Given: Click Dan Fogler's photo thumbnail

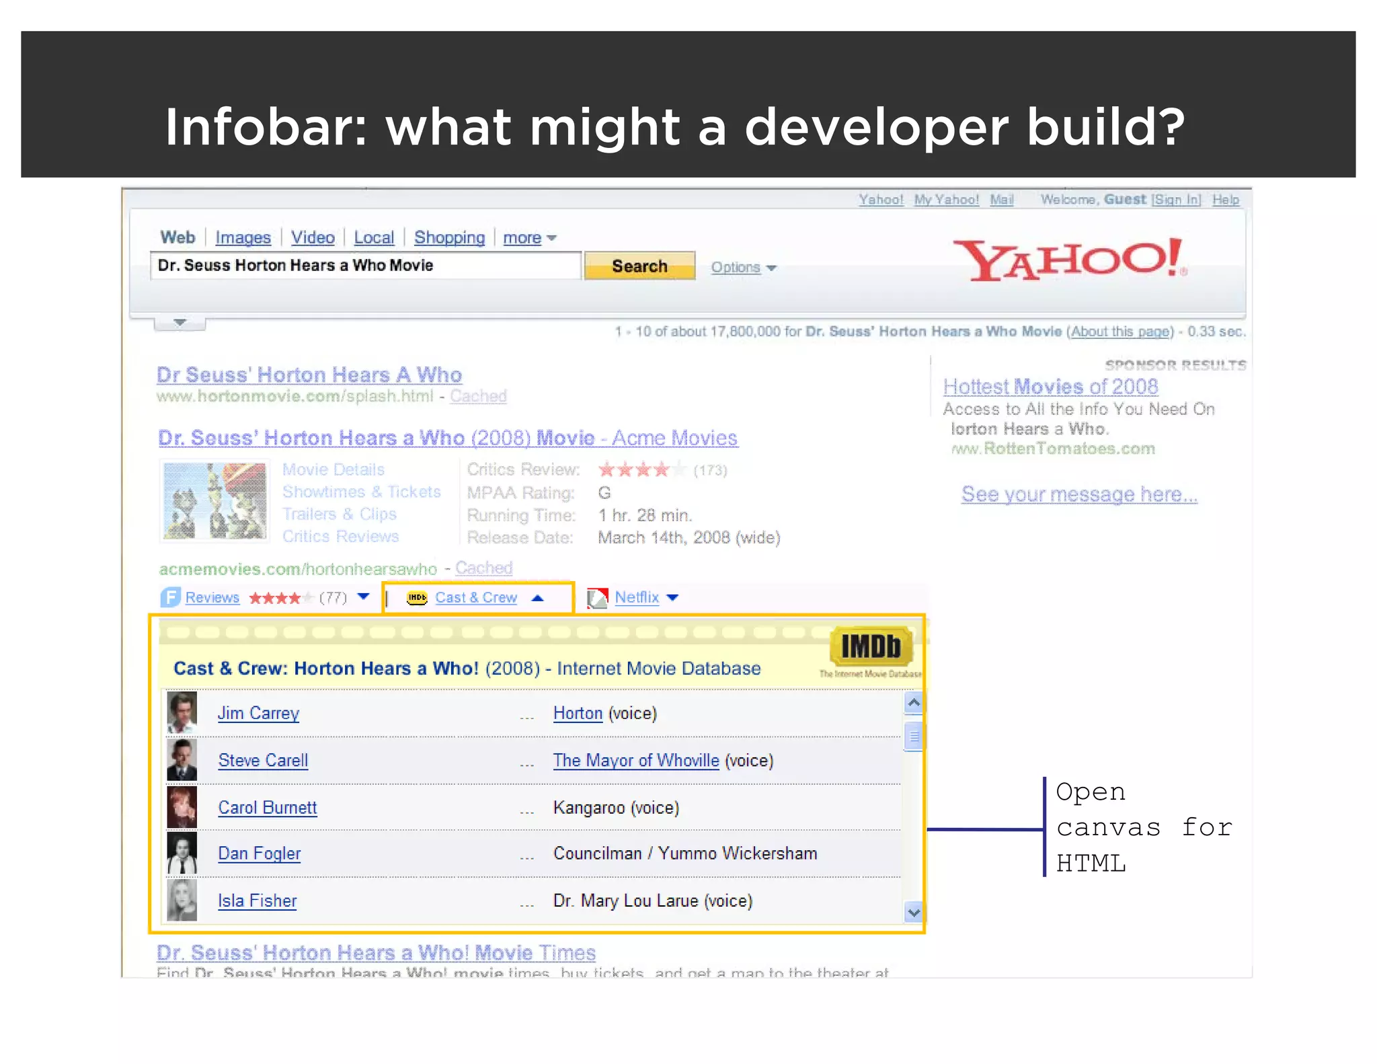Looking at the screenshot, I should pyautogui.click(x=182, y=853).
